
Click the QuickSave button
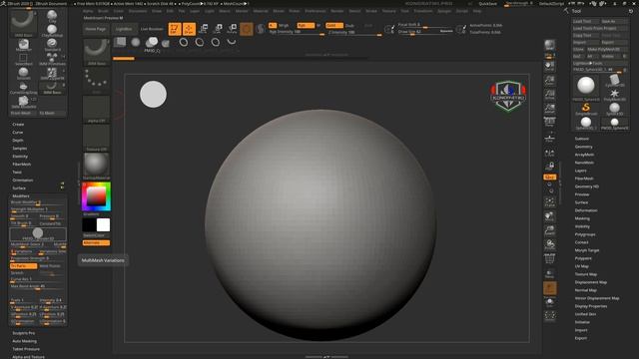pyautogui.click(x=487, y=4)
